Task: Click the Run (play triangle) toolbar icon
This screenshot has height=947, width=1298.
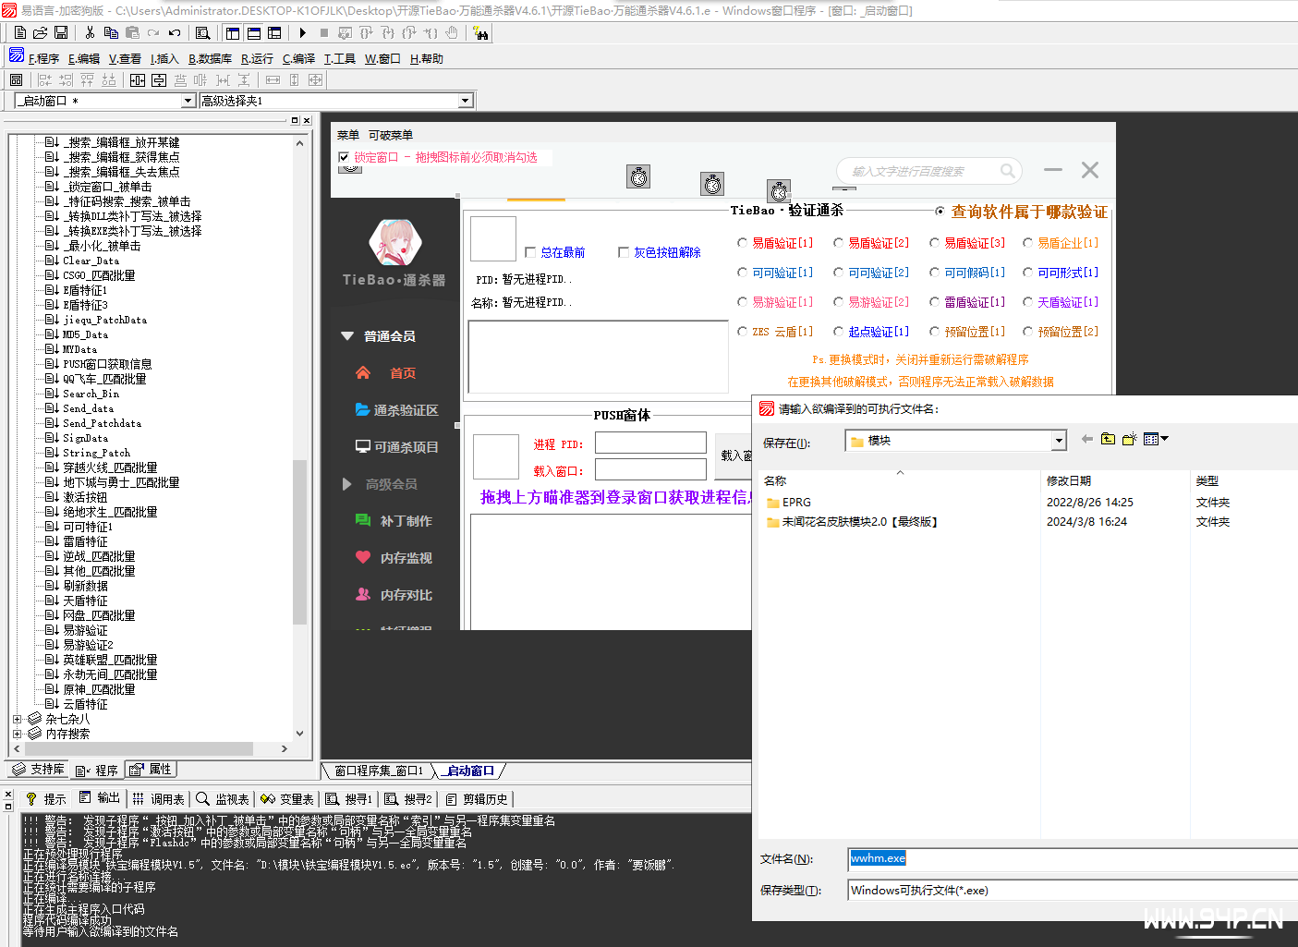Action: tap(302, 32)
